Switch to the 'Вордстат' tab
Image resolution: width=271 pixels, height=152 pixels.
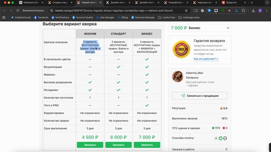234,3
